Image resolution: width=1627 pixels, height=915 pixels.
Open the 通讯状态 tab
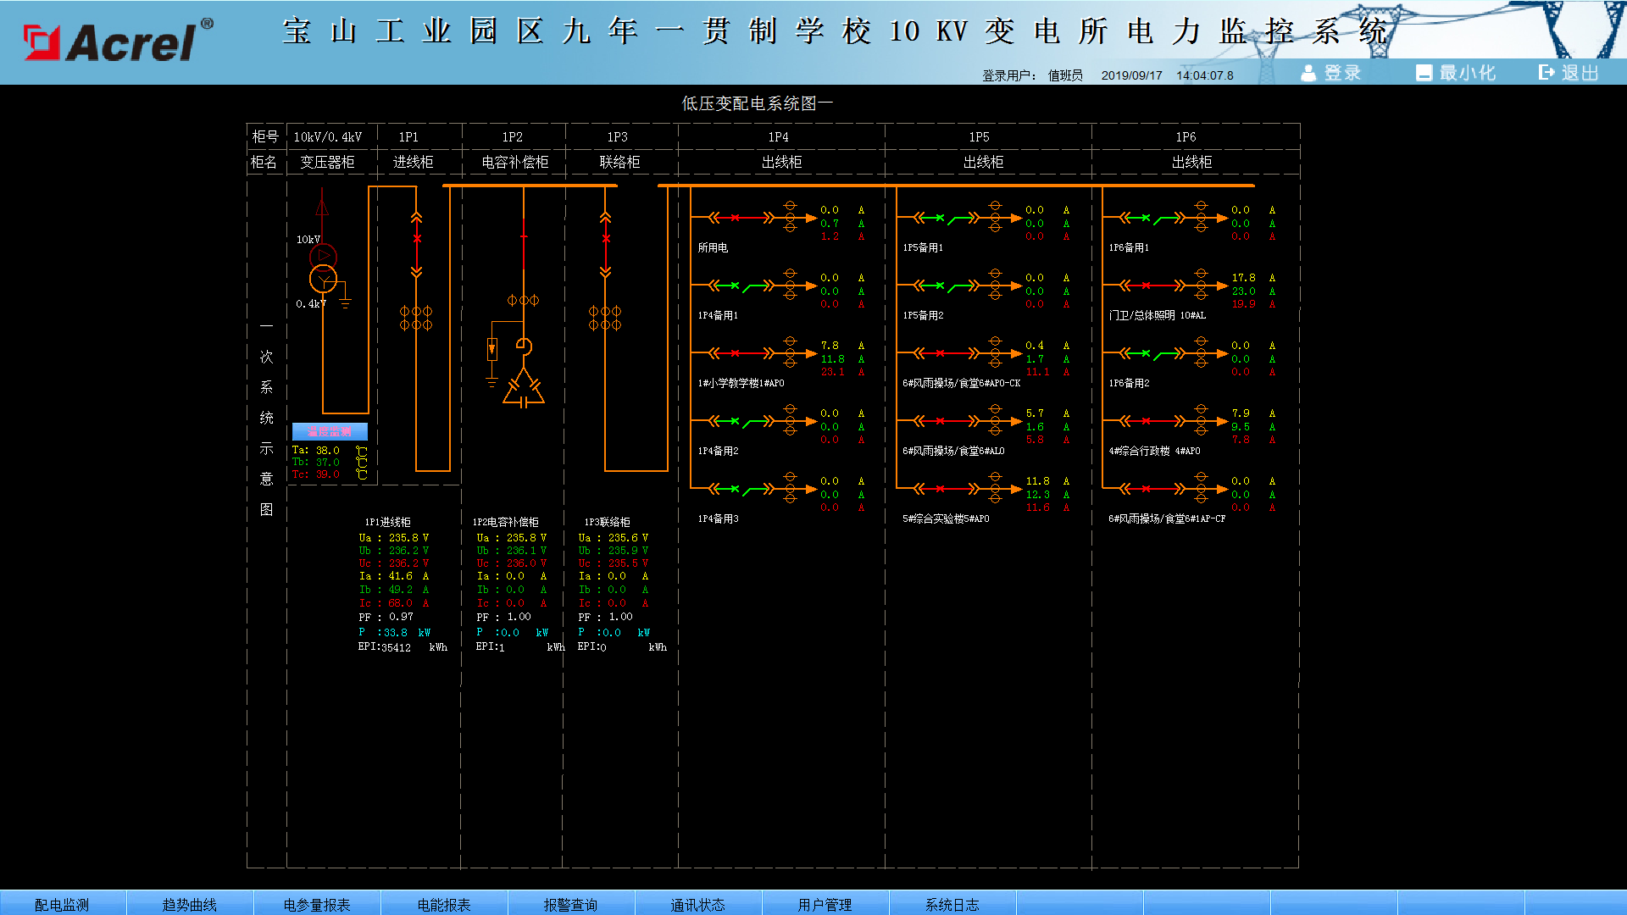pos(697,904)
